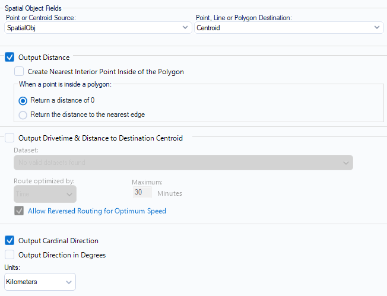Enable Create Nearest Interior Point checkbox

pos(19,72)
